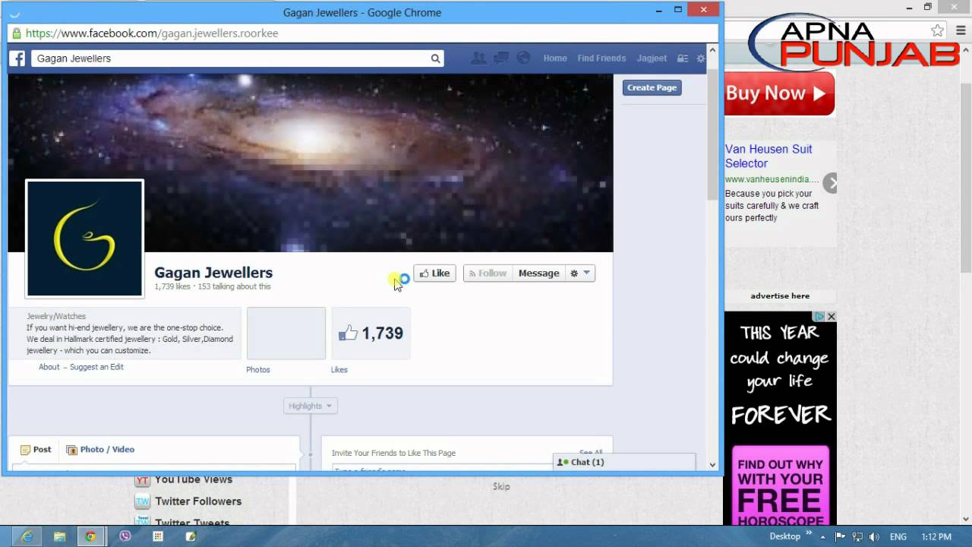The image size is (972, 547).
Task: Click the Create Page button
Action: pyautogui.click(x=652, y=87)
